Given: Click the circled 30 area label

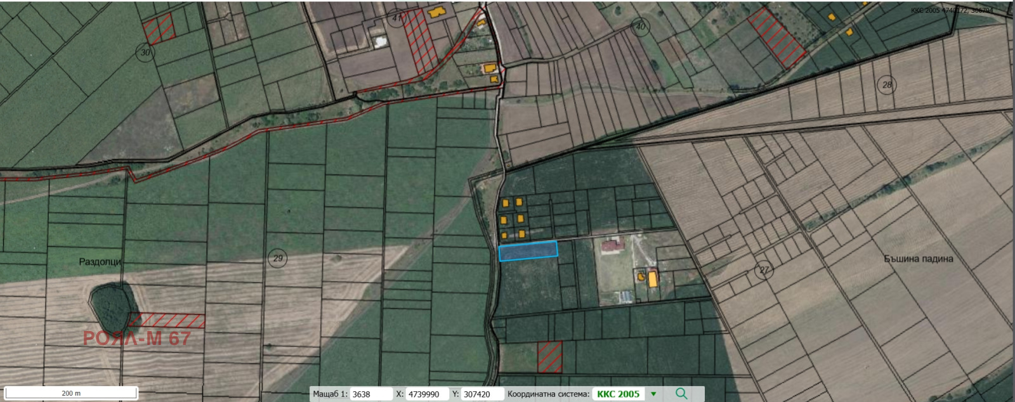Looking at the screenshot, I should 146,53.
